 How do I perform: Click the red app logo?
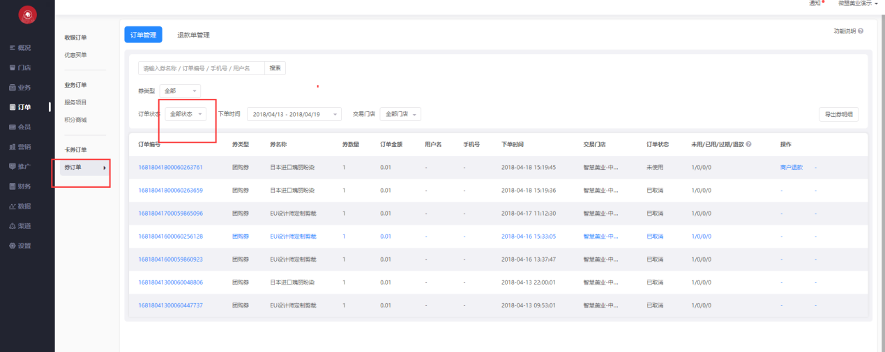click(27, 14)
